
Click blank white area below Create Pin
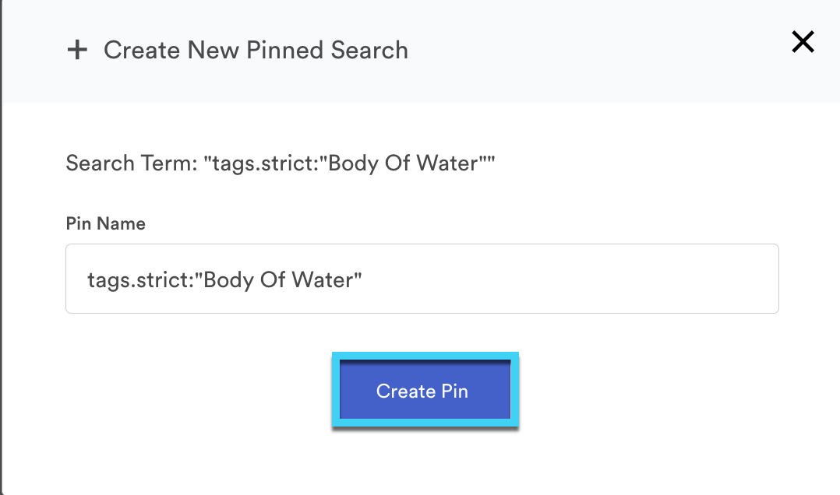(422, 463)
